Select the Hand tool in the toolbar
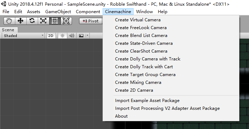Screen dimensions: 249x129 (9, 21)
